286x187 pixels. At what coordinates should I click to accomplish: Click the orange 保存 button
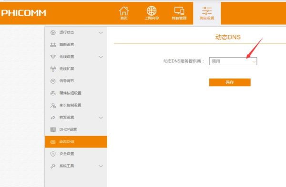pyautogui.click(x=230, y=82)
